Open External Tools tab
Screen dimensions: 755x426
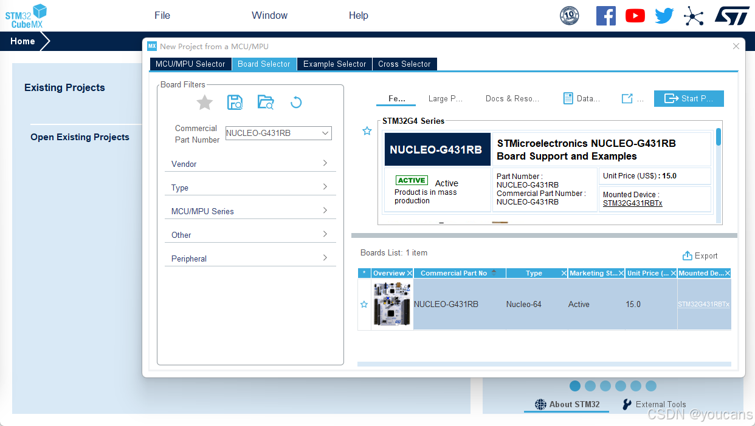tap(653, 404)
